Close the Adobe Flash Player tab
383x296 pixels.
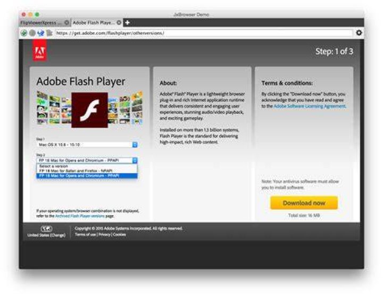tap(119, 22)
